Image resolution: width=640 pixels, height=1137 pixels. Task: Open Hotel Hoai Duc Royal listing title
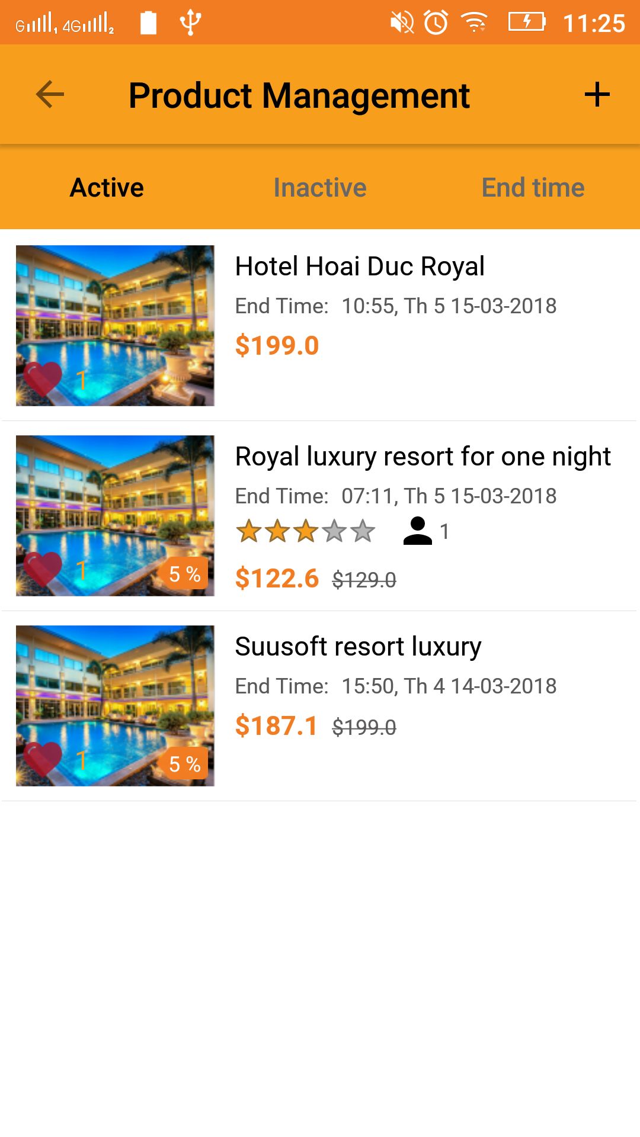360,266
